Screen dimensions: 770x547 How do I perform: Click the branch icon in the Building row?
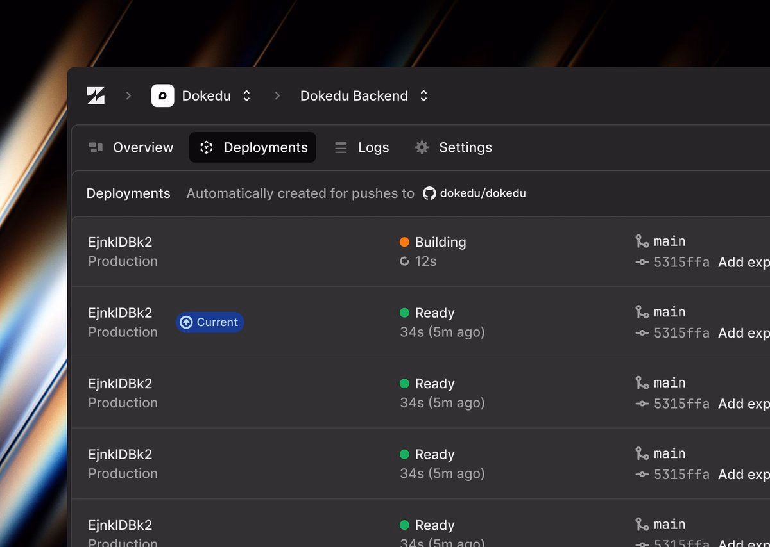point(642,241)
